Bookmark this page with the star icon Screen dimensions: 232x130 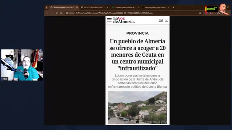click(200, 13)
